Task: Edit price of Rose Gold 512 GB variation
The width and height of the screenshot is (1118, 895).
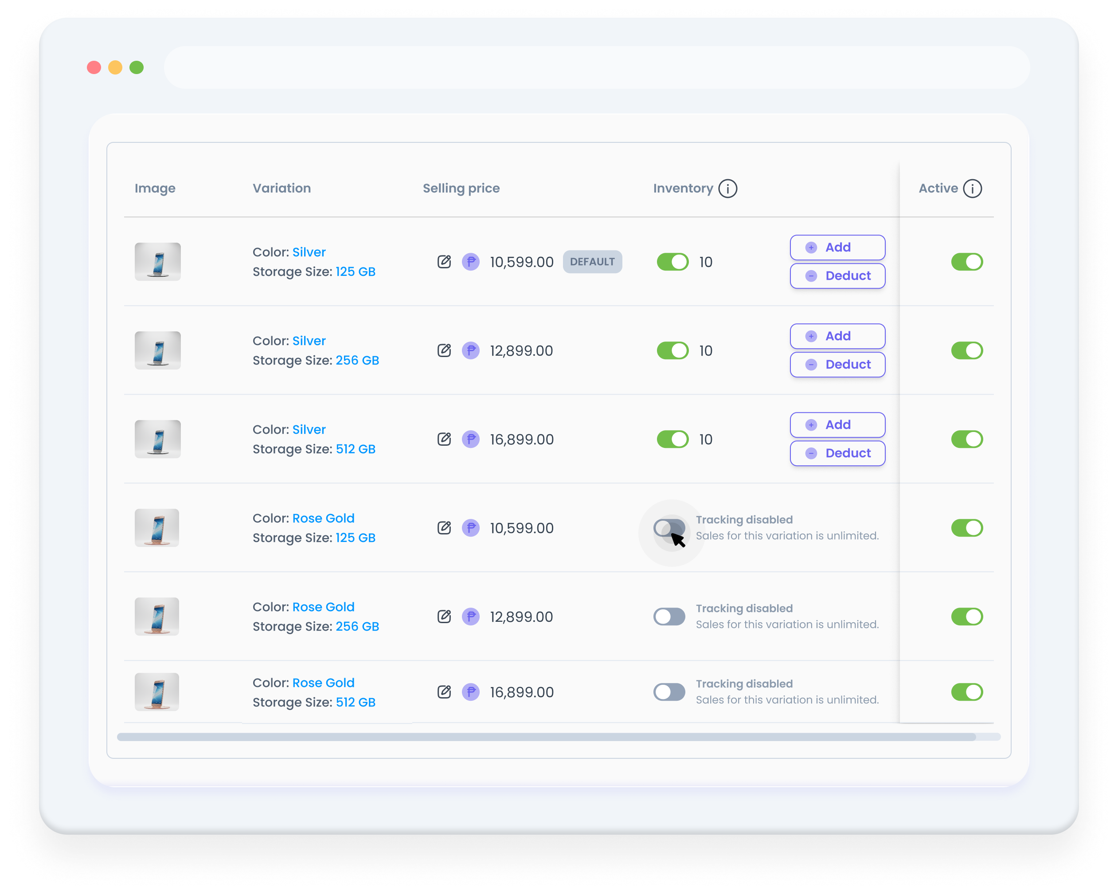Action: pos(444,691)
